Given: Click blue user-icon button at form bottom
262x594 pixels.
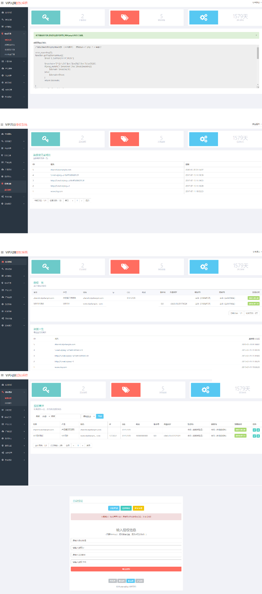Looking at the screenshot, I should click(x=131, y=581).
